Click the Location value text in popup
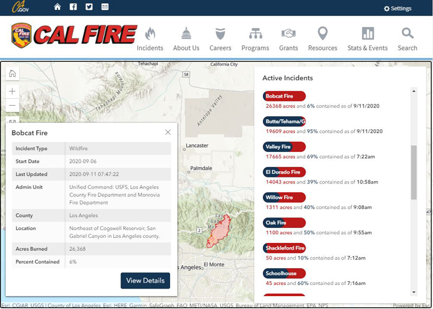The height and width of the screenshot is (309, 433). tap(114, 232)
